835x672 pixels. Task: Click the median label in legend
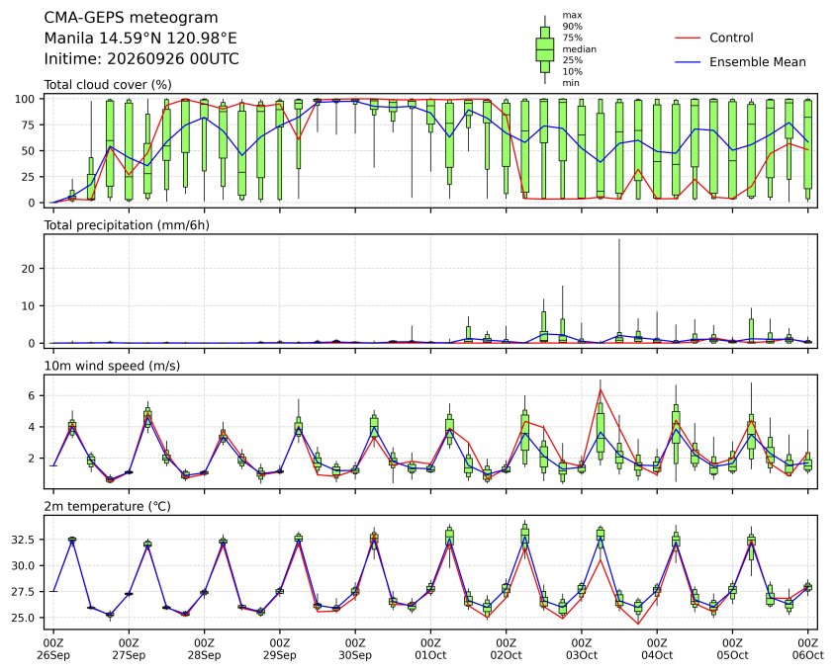(580, 49)
